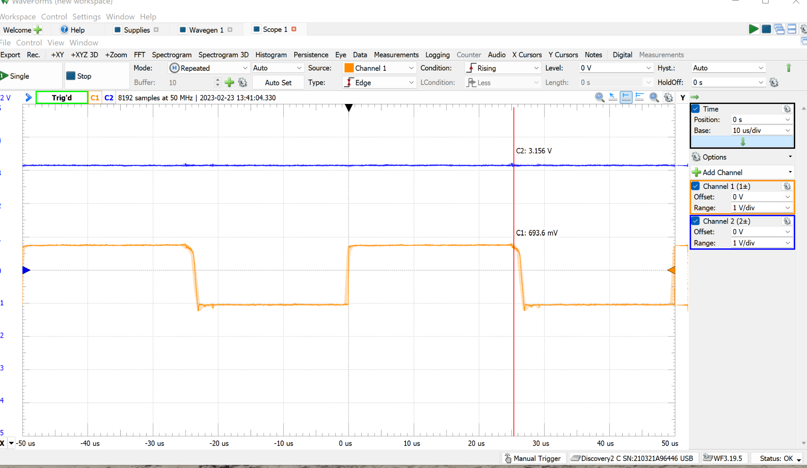Select the pulse quick measure icon
The image size is (807, 468).
coord(640,97)
